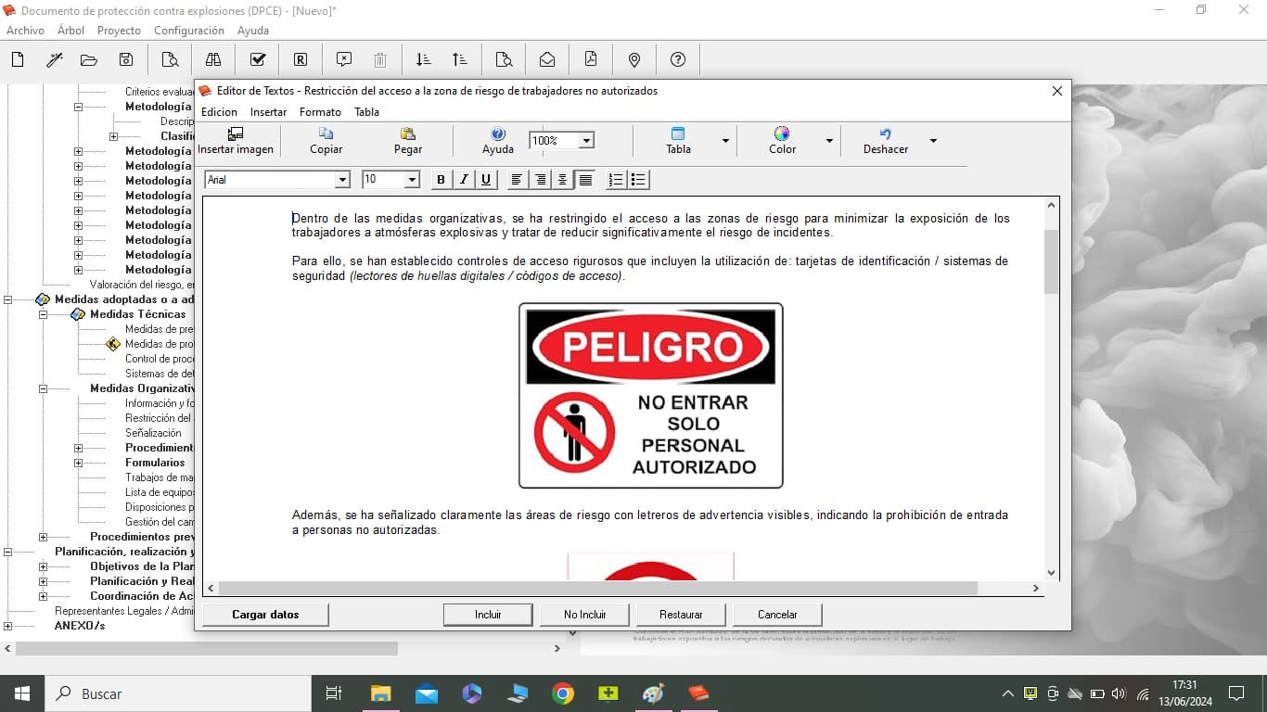The image size is (1267, 712).
Task: Open a project with the folder icon
Action: tap(89, 59)
